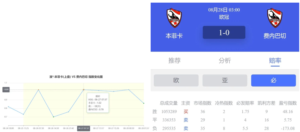Click the 1.020 y-axis value marker
Image resolution: width=300 pixels, height=132 pixels.
tap(6, 90)
